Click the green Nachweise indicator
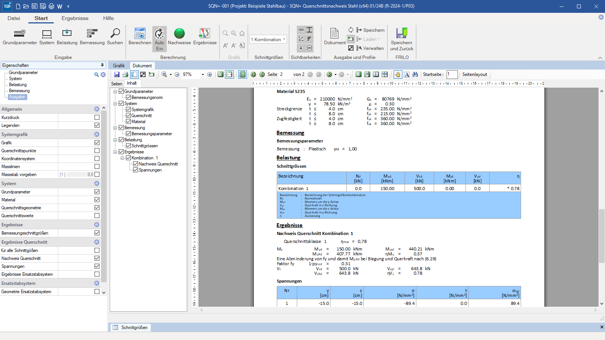Image resolution: width=605 pixels, height=340 pixels. [x=179, y=37]
